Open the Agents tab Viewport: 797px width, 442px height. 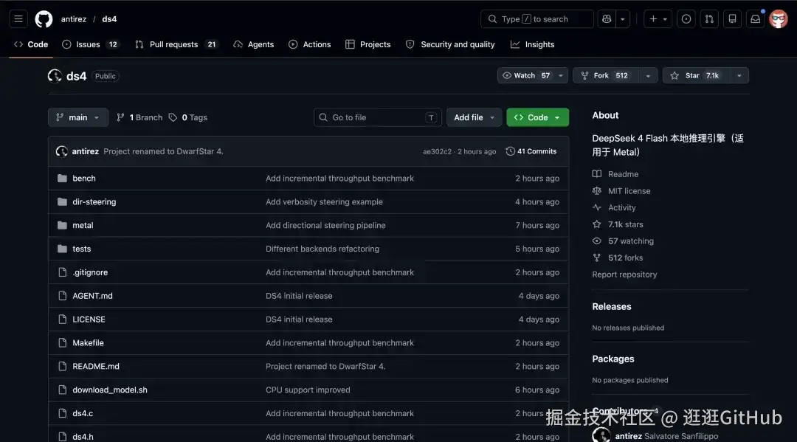coord(254,45)
